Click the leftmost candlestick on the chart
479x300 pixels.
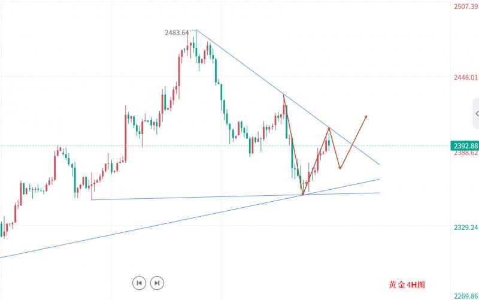pos(2,229)
